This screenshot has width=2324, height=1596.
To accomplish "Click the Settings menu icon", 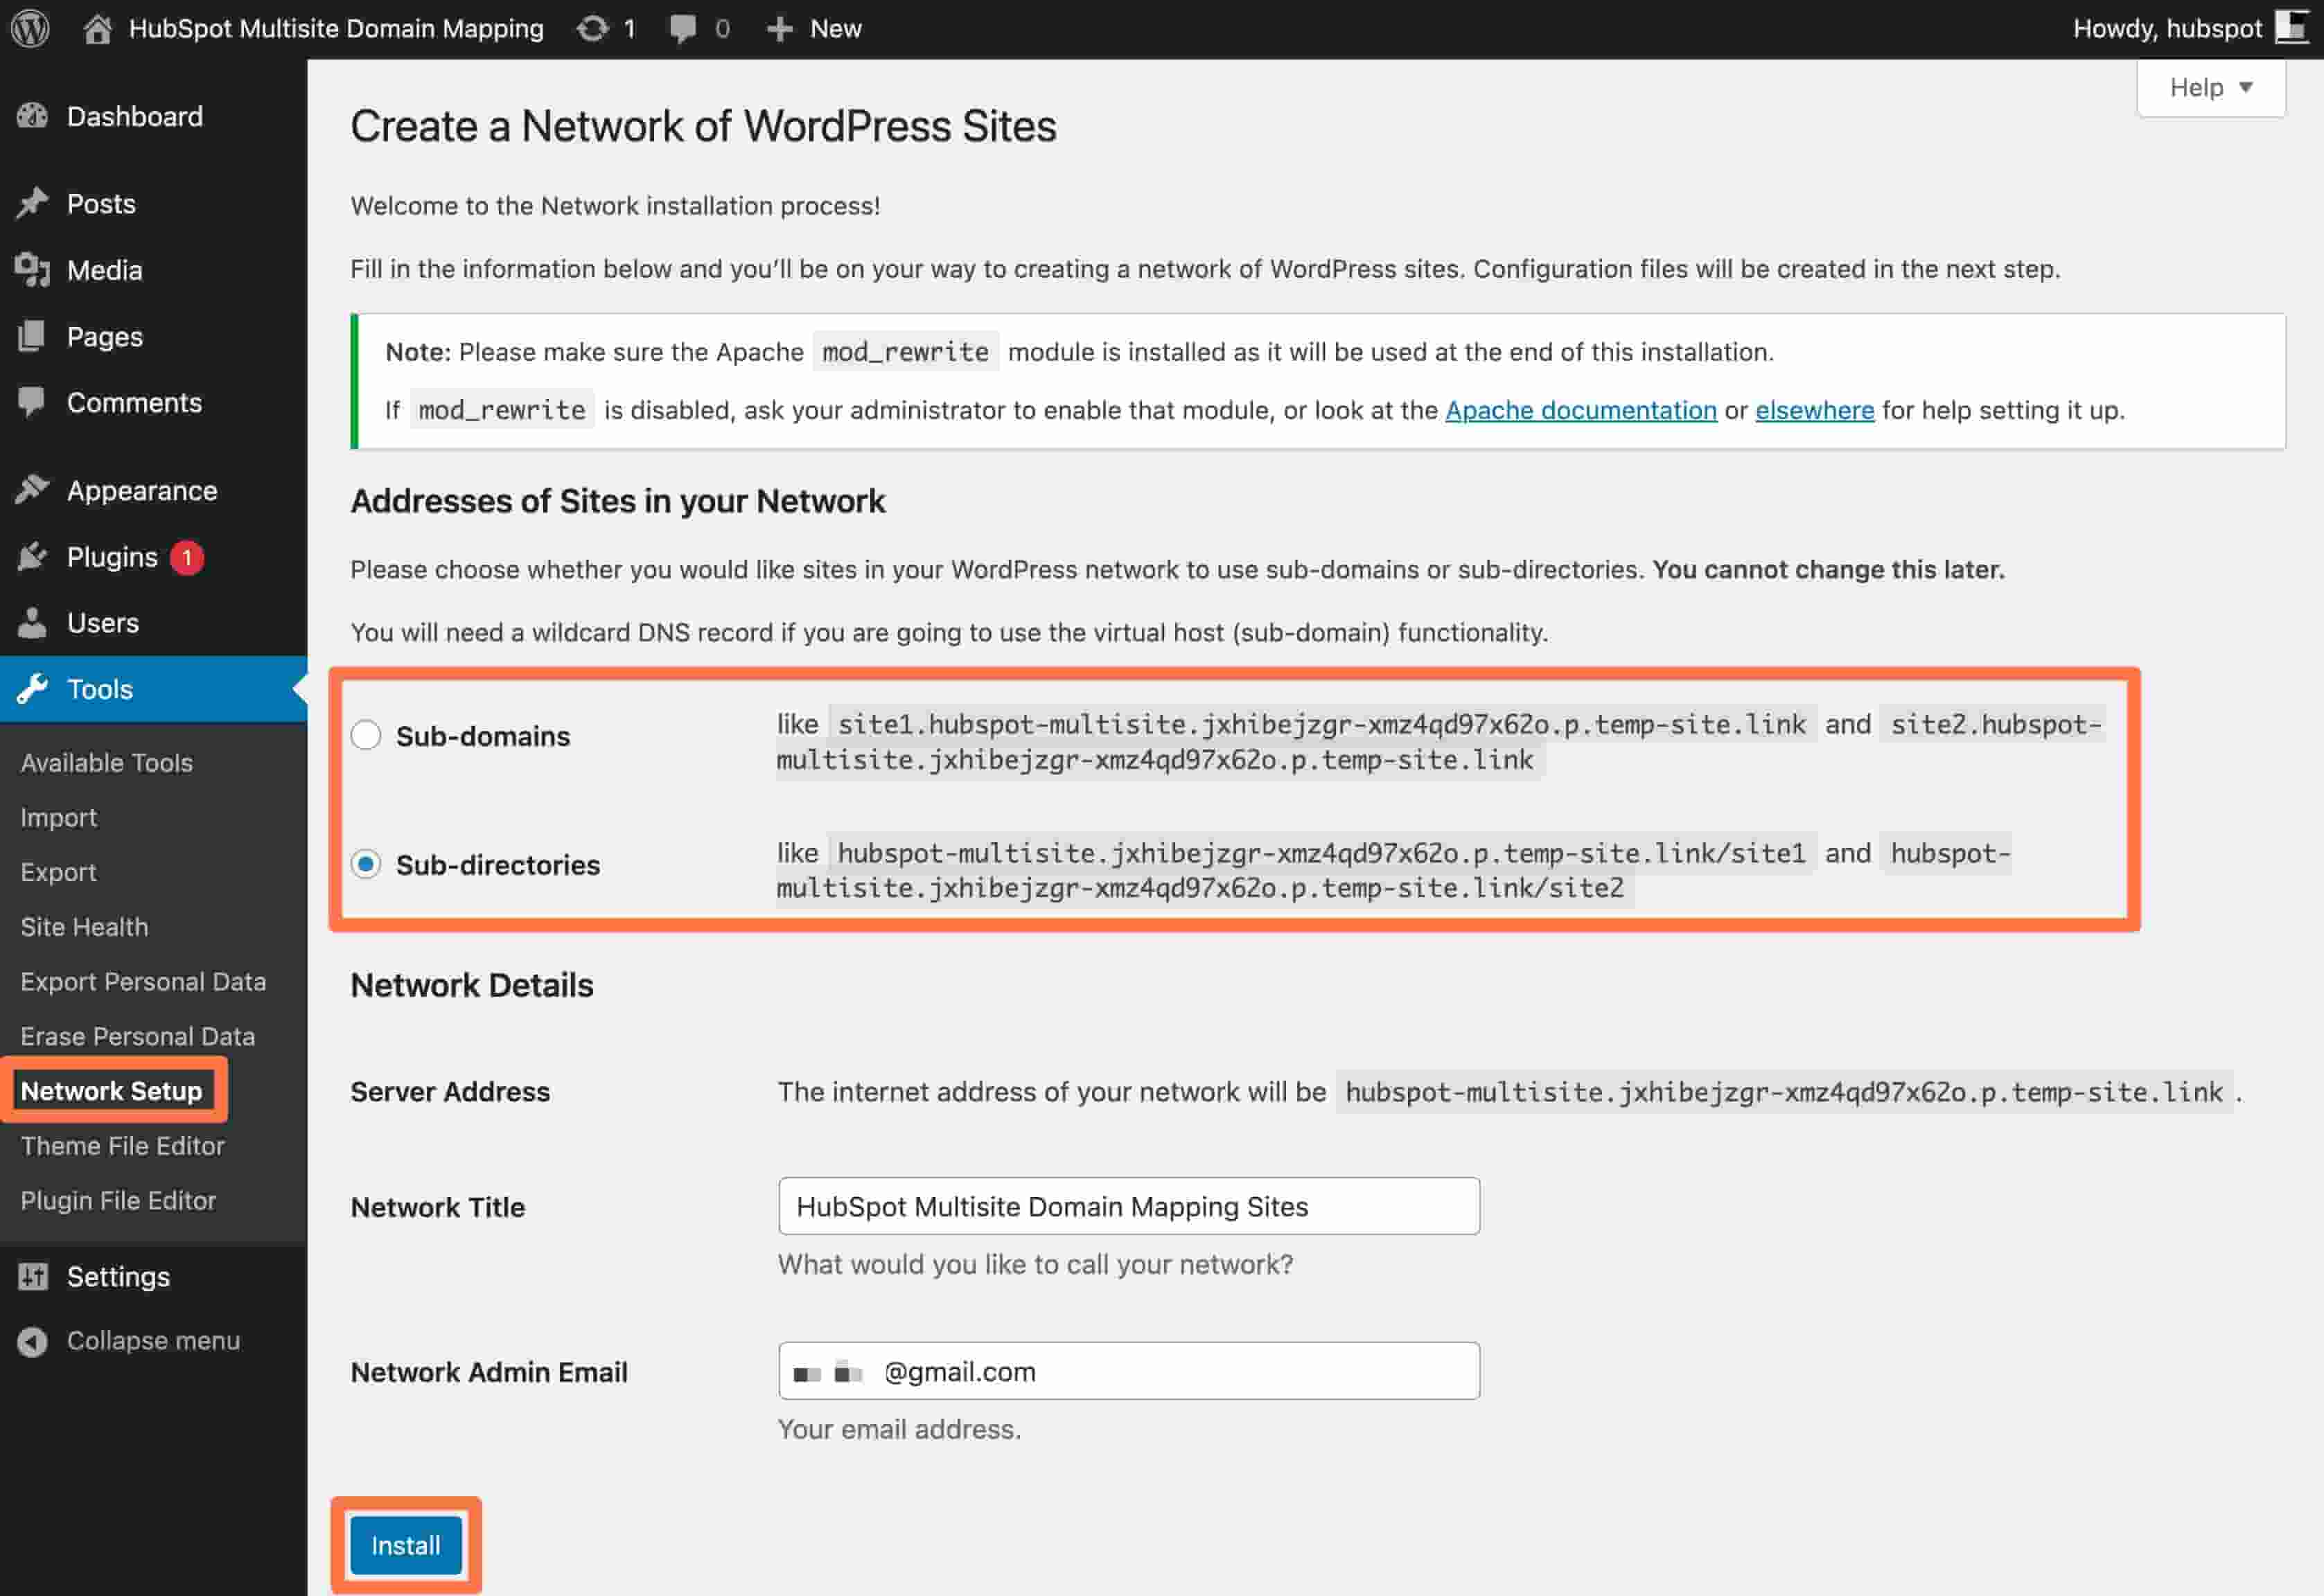I will click(x=32, y=1275).
